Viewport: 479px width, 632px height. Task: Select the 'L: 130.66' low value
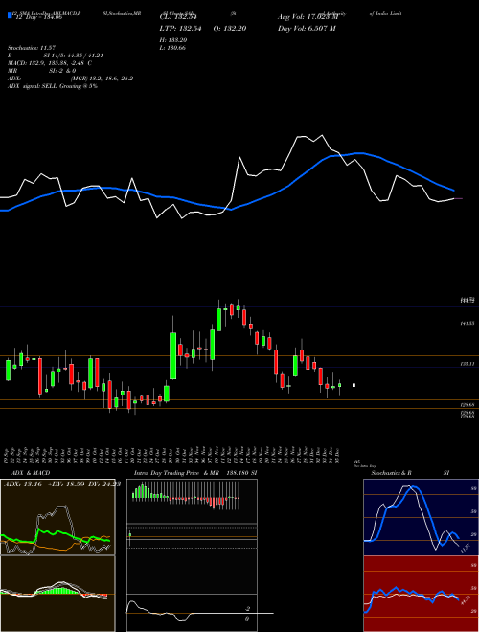click(173, 48)
